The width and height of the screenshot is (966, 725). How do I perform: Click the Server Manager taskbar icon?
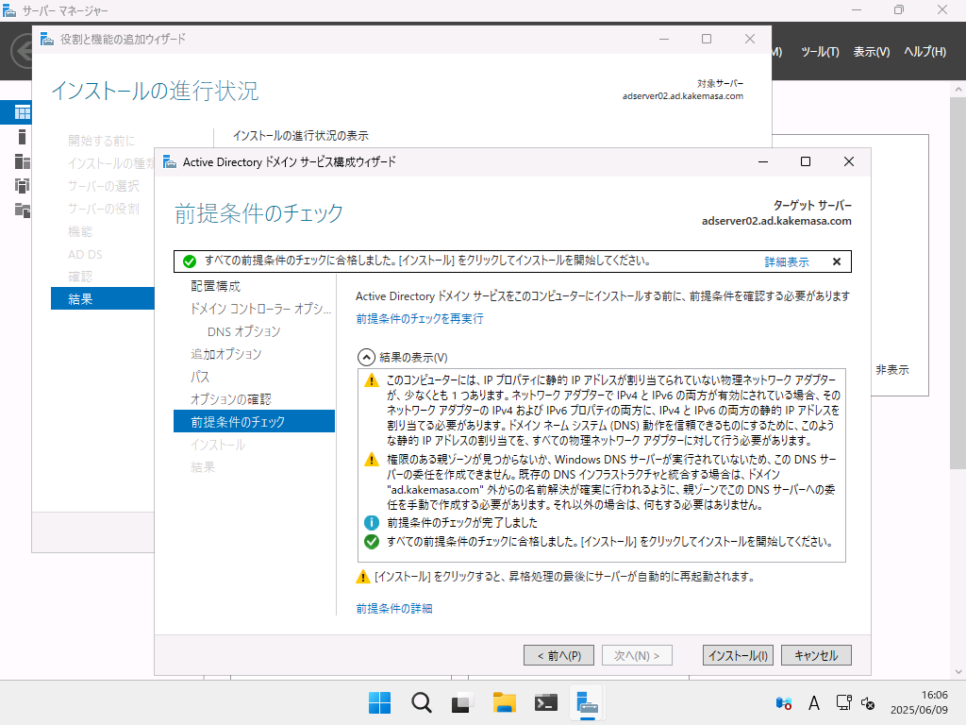tap(587, 702)
